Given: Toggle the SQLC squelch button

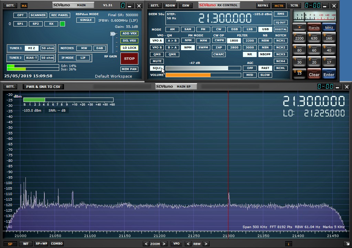Looking at the screenshot, I should (x=157, y=68).
